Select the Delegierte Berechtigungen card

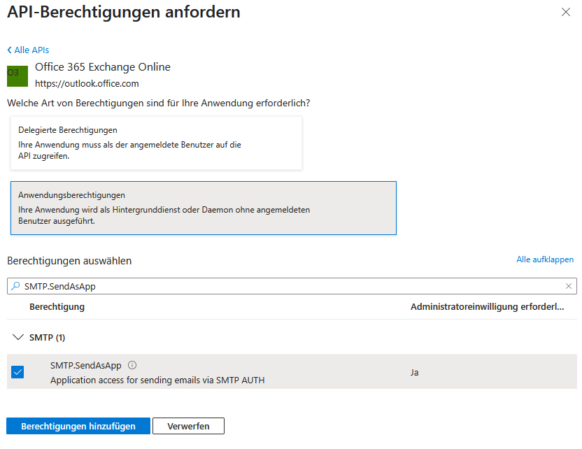coord(156,143)
